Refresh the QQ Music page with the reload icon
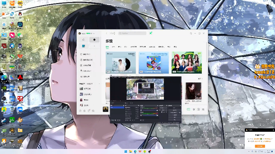This screenshot has width=275, height=154. 114,33
